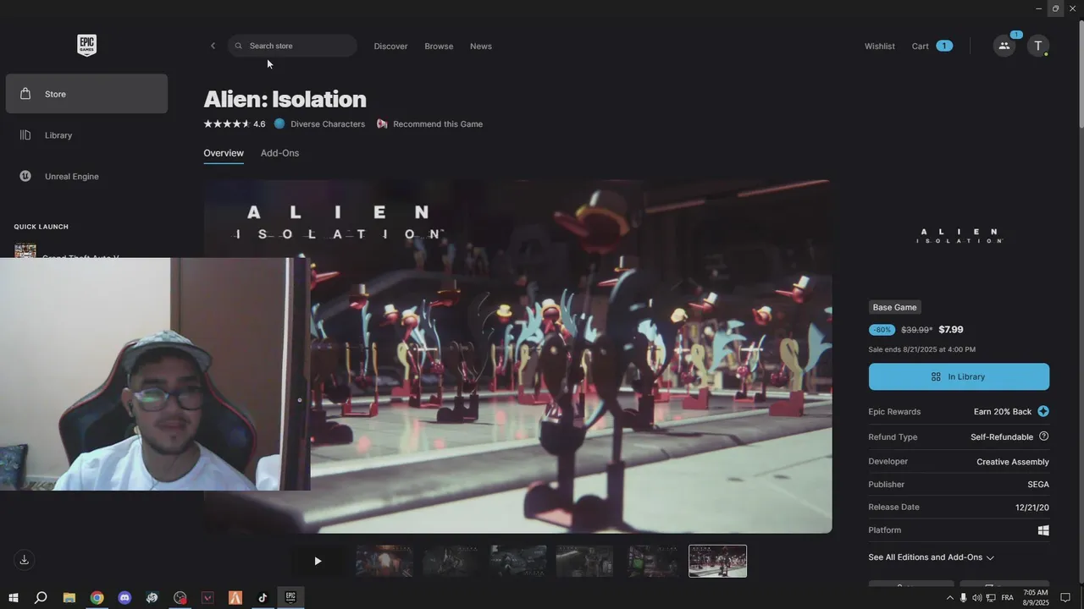Play the trailer thumbnail

pos(318,561)
